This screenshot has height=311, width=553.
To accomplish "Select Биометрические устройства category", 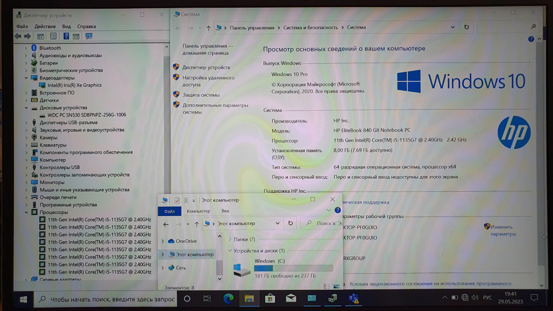I will (71, 71).
